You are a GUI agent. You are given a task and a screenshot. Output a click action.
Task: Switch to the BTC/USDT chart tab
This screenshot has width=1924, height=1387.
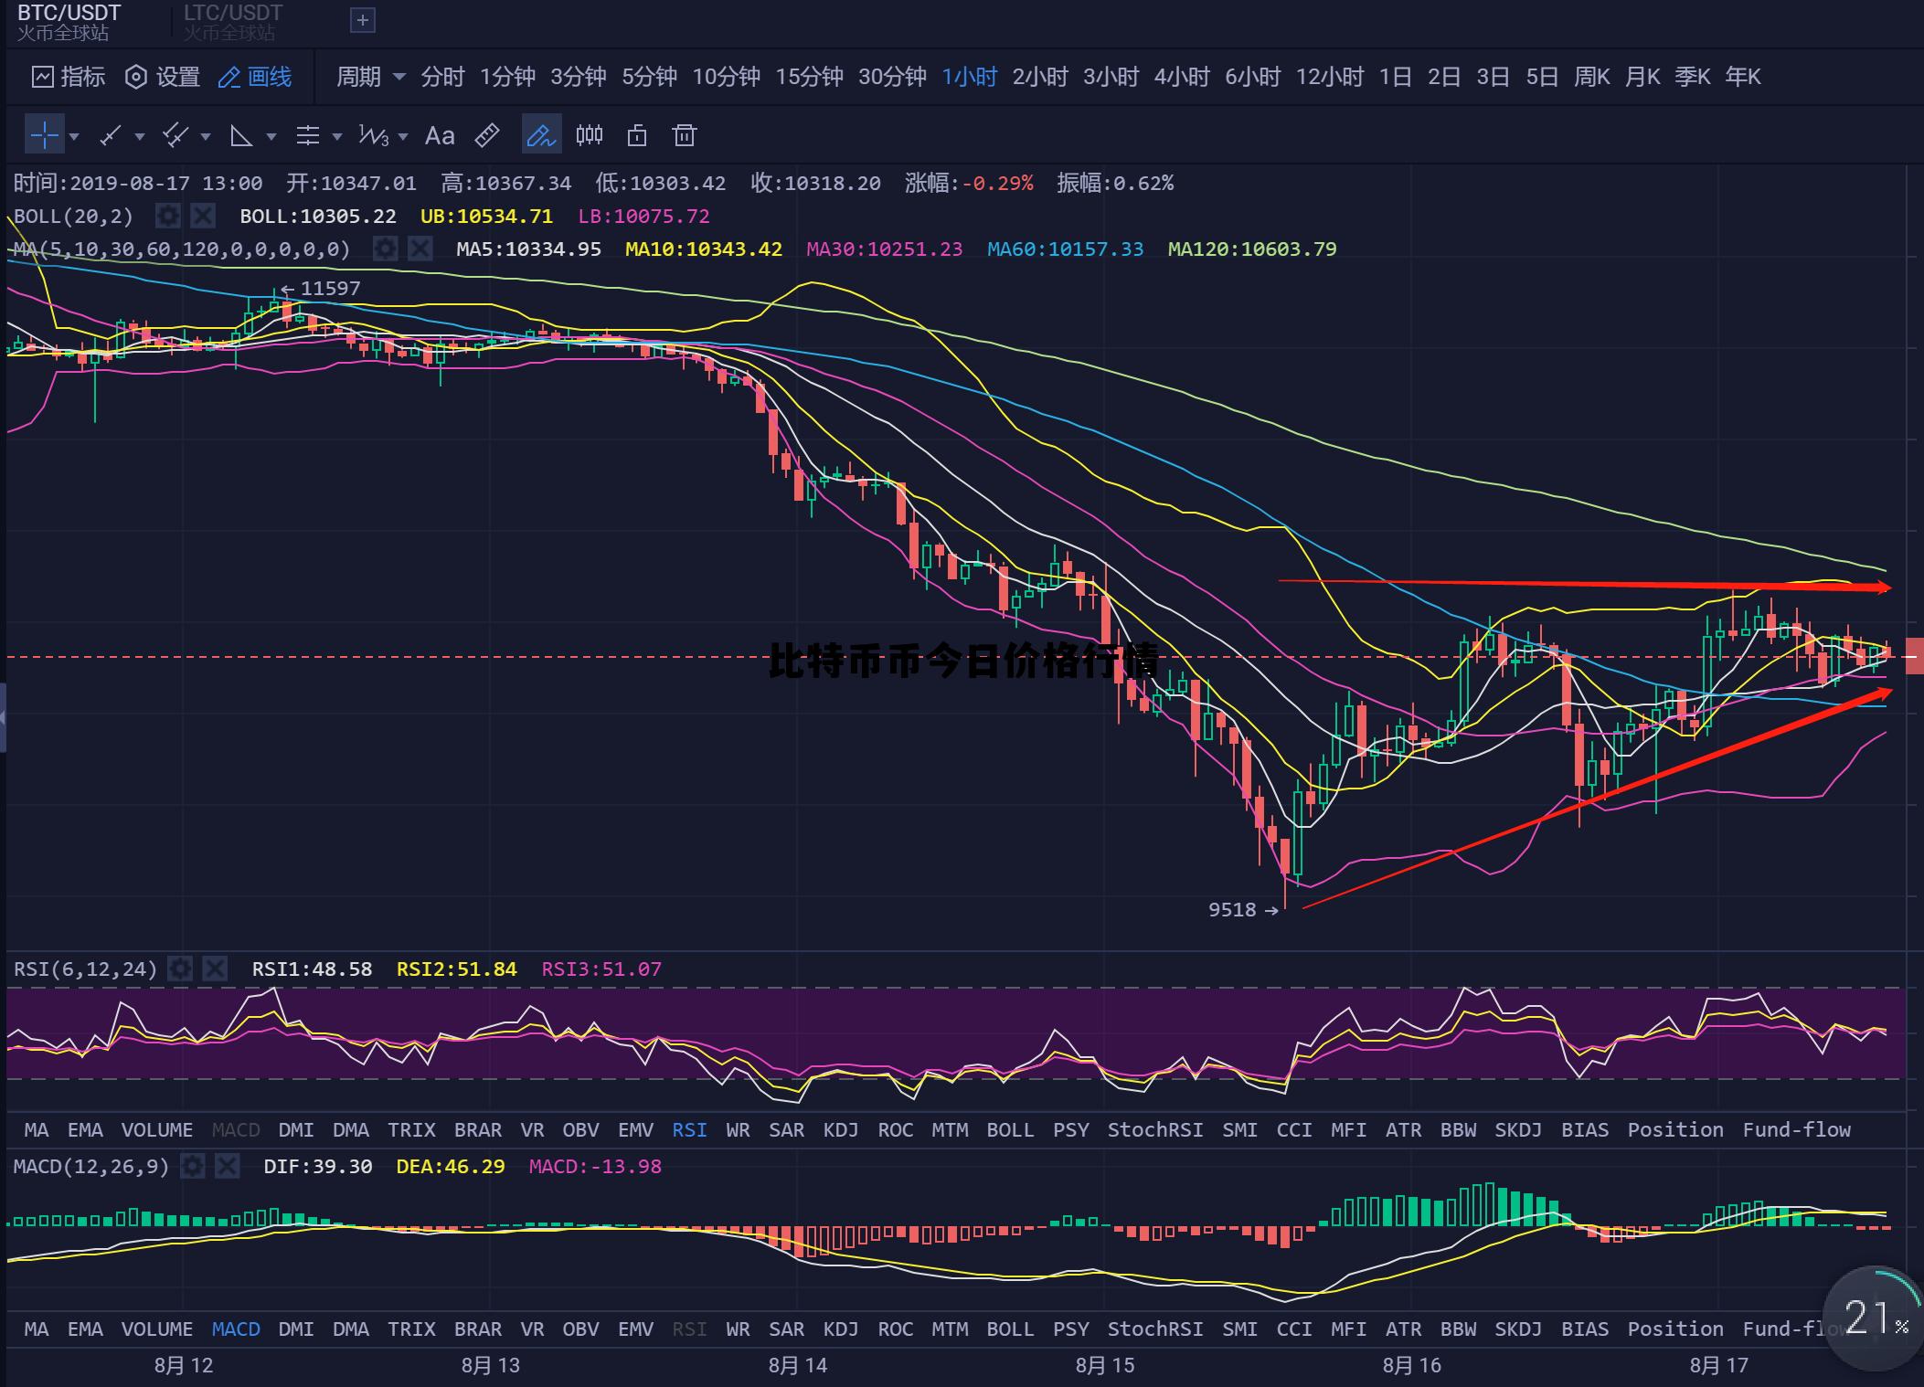pyautogui.click(x=69, y=22)
